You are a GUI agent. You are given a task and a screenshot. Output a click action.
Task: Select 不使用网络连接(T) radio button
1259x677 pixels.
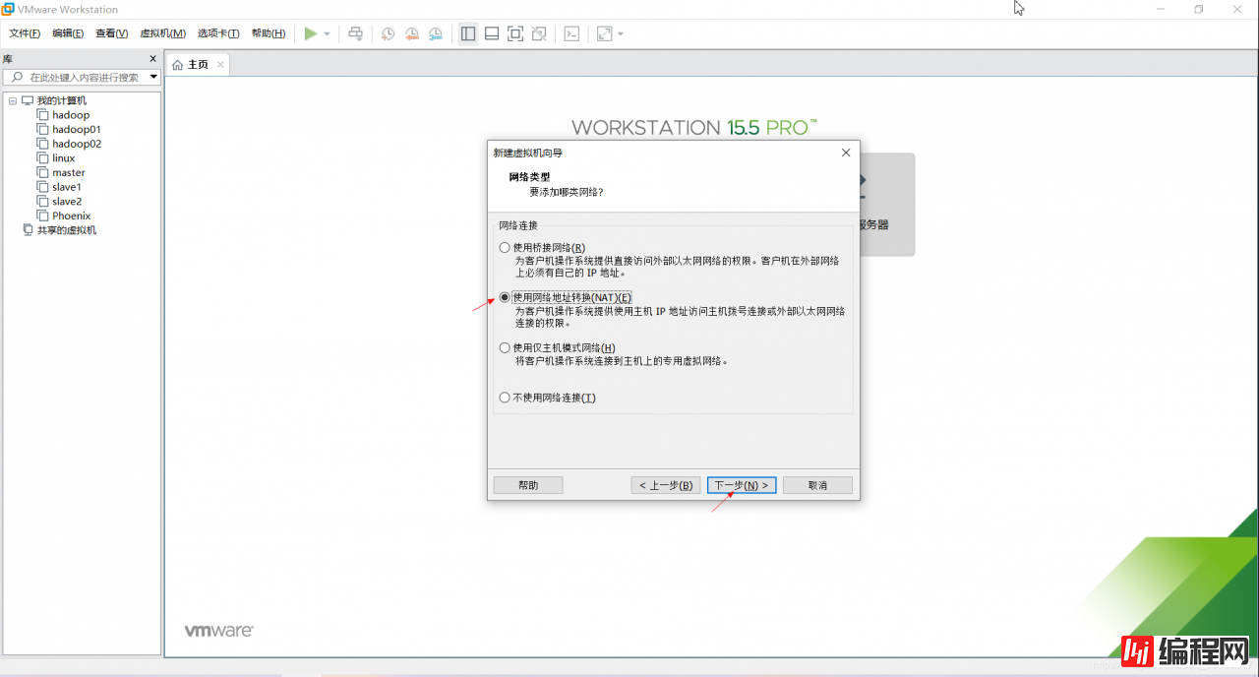[505, 398]
